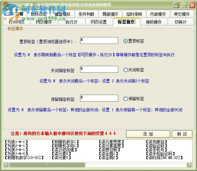Screen dimensions: 197x171
Task: Switch to the 鼠标点击 tab
Action: 39,14
